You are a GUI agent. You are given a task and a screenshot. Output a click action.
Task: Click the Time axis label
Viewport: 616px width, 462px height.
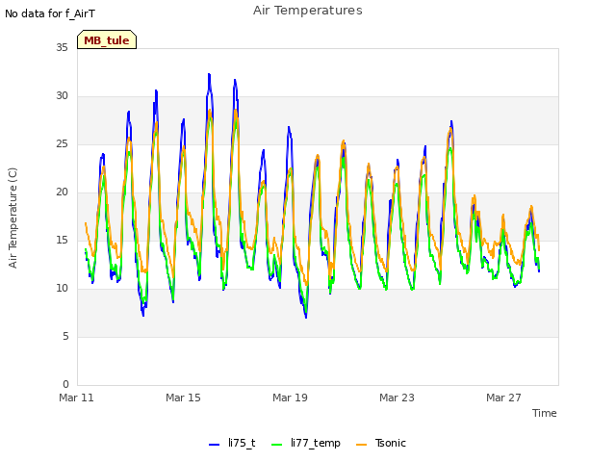click(544, 413)
